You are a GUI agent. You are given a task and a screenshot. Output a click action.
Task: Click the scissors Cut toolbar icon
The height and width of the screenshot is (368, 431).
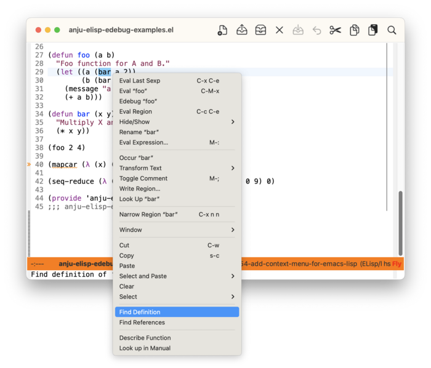tap(336, 30)
